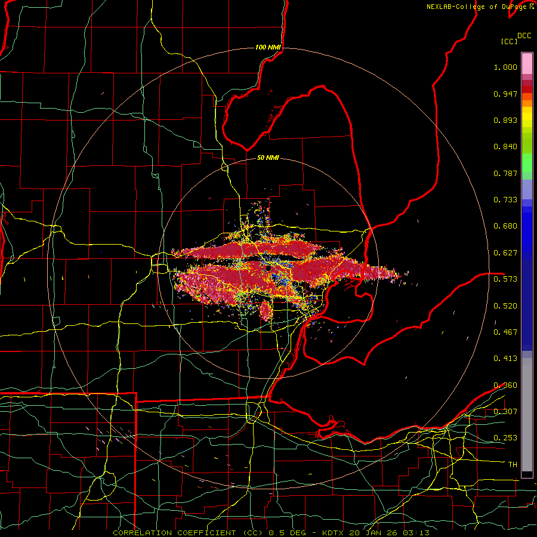Click the 0.733 legend value
This screenshot has height=537, width=537.
[505, 200]
